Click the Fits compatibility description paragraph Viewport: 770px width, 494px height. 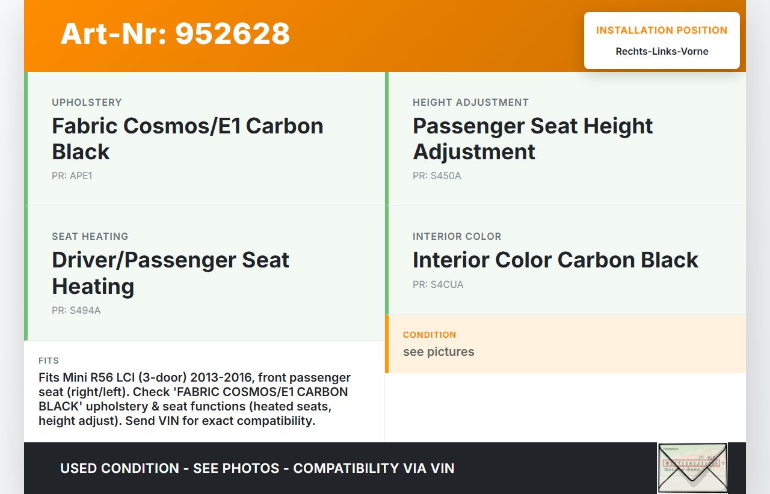pyautogui.click(x=194, y=399)
